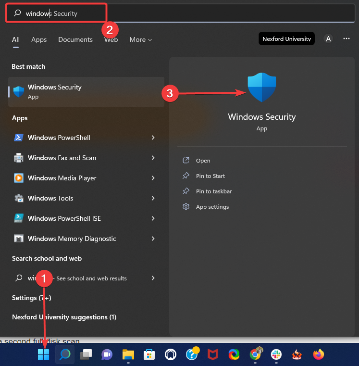Click the Windows Security title in the detail pane

click(x=262, y=117)
